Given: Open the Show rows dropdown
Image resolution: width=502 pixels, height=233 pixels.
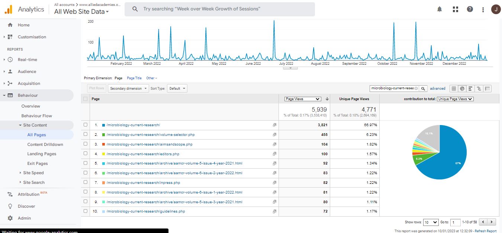Looking at the screenshot, I should coord(431,222).
